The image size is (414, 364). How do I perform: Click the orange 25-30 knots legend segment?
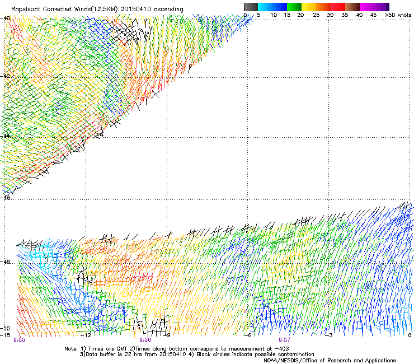click(323, 7)
